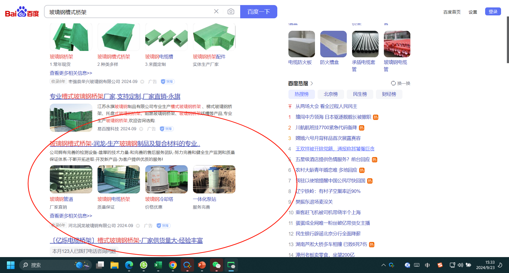Open hot search 川航航班挂7700紧急代码备降
The image size is (509, 273).
[x=326, y=128]
